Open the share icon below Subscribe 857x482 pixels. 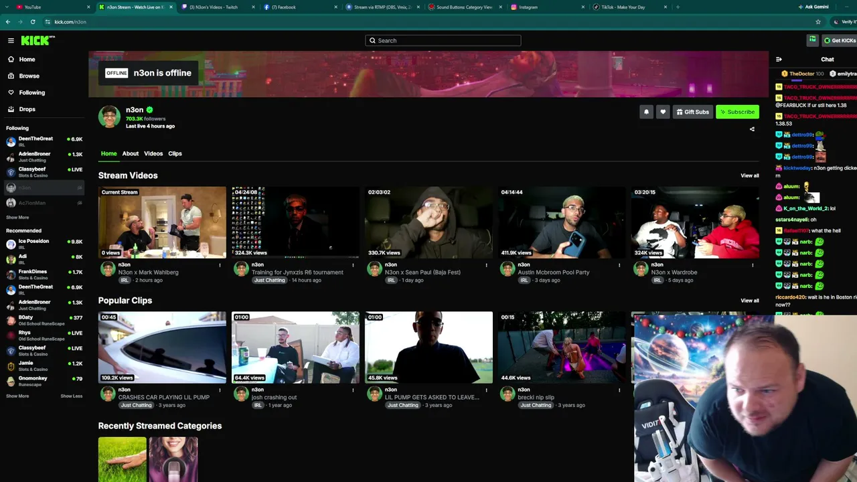pos(752,129)
